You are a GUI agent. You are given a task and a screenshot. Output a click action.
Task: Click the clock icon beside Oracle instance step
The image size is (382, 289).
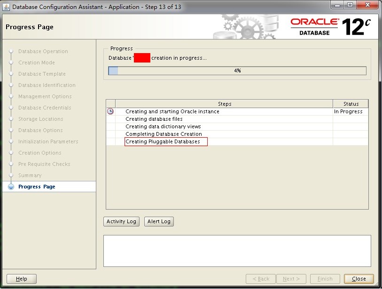pos(110,111)
